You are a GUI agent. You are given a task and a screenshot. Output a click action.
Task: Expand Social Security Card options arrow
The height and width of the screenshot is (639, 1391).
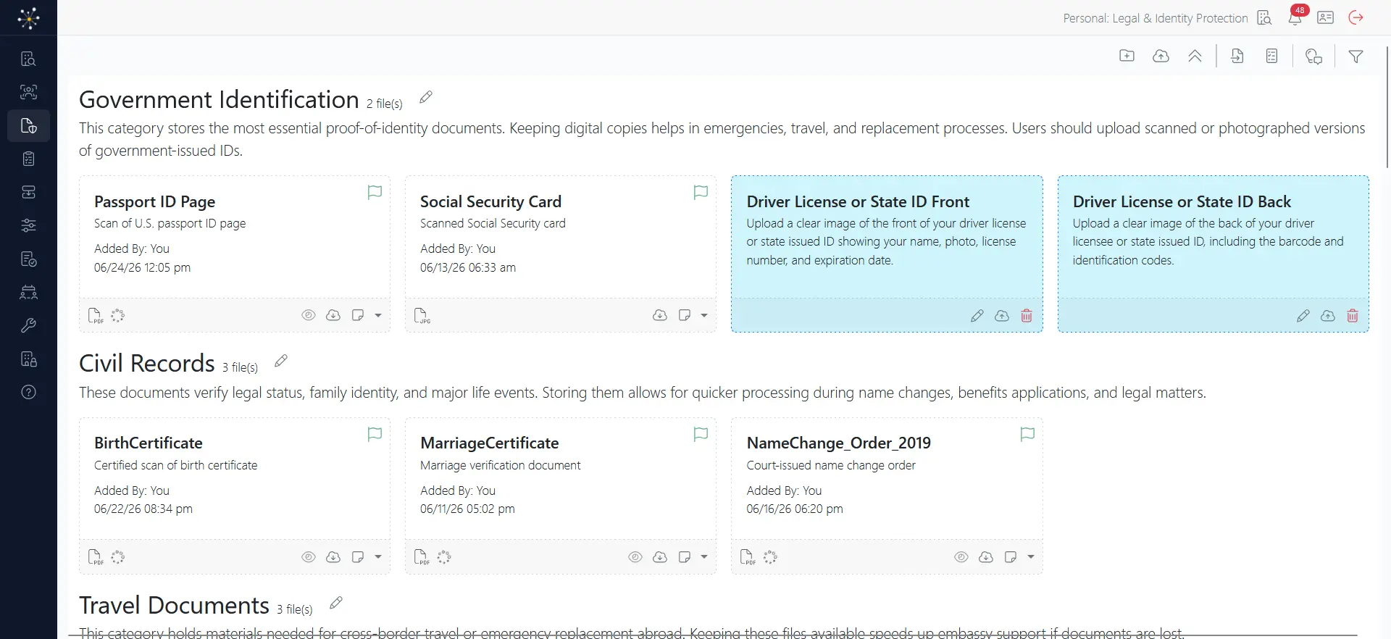704,315
